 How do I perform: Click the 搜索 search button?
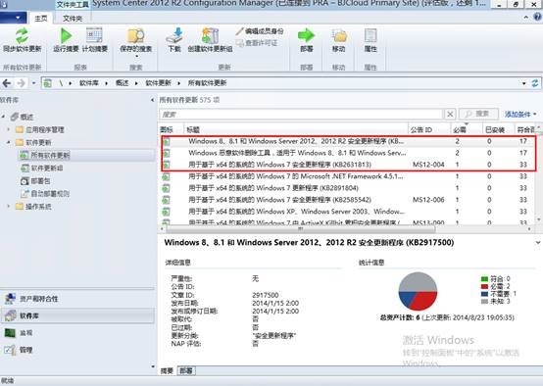478,114
